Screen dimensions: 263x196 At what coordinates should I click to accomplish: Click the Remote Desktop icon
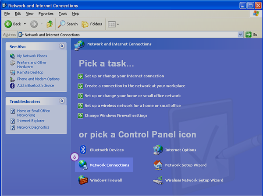(x=12, y=73)
